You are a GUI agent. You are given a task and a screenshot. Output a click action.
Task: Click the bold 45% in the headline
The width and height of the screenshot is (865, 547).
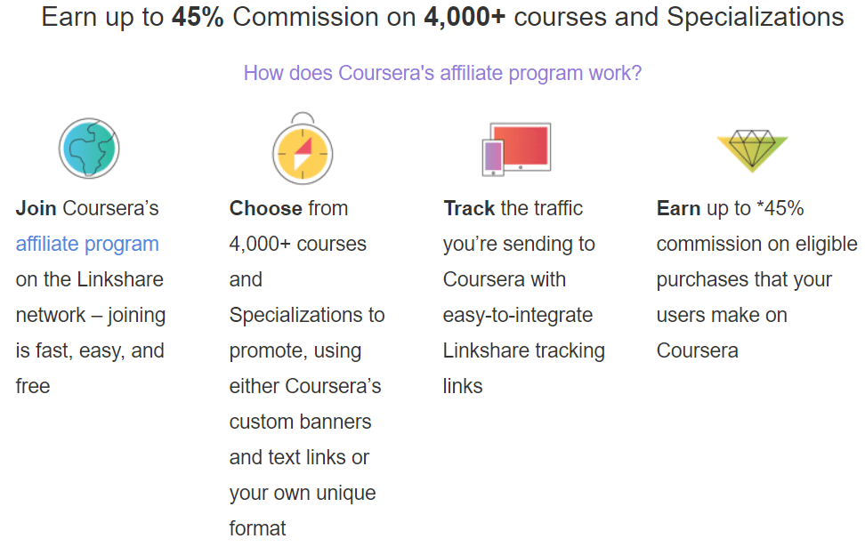point(198,17)
